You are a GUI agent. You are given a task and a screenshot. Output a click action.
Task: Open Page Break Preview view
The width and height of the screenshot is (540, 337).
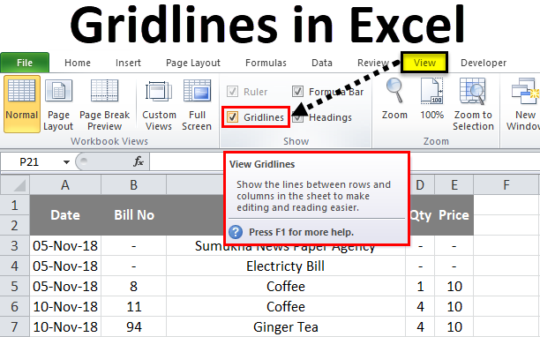click(104, 105)
